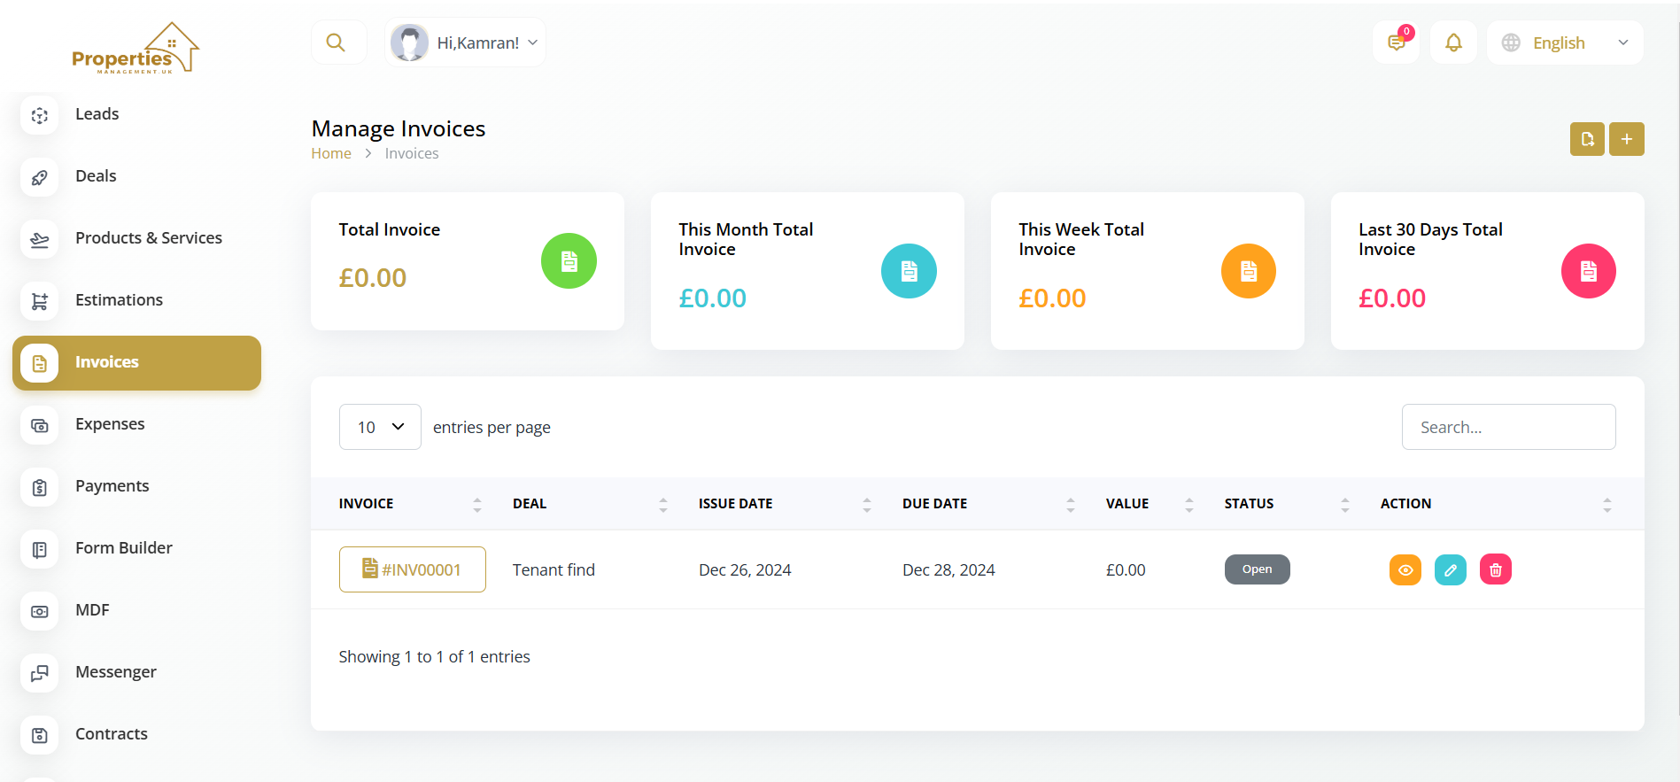Click the invoice table Search field
1680x782 pixels.
(x=1508, y=427)
